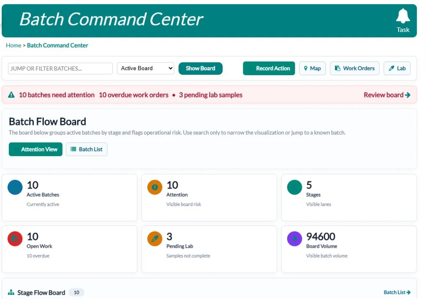Click the Show Board button

[x=200, y=68]
